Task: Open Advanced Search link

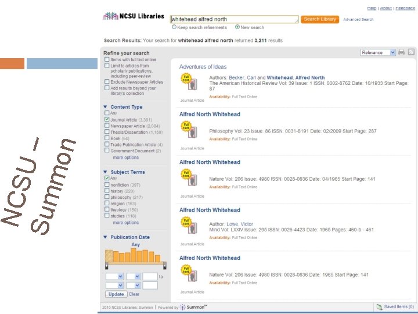Action: coord(358,20)
